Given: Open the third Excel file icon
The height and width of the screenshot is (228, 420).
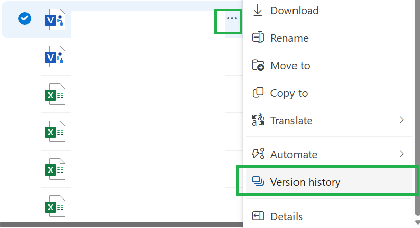Looking at the screenshot, I should (x=55, y=169).
